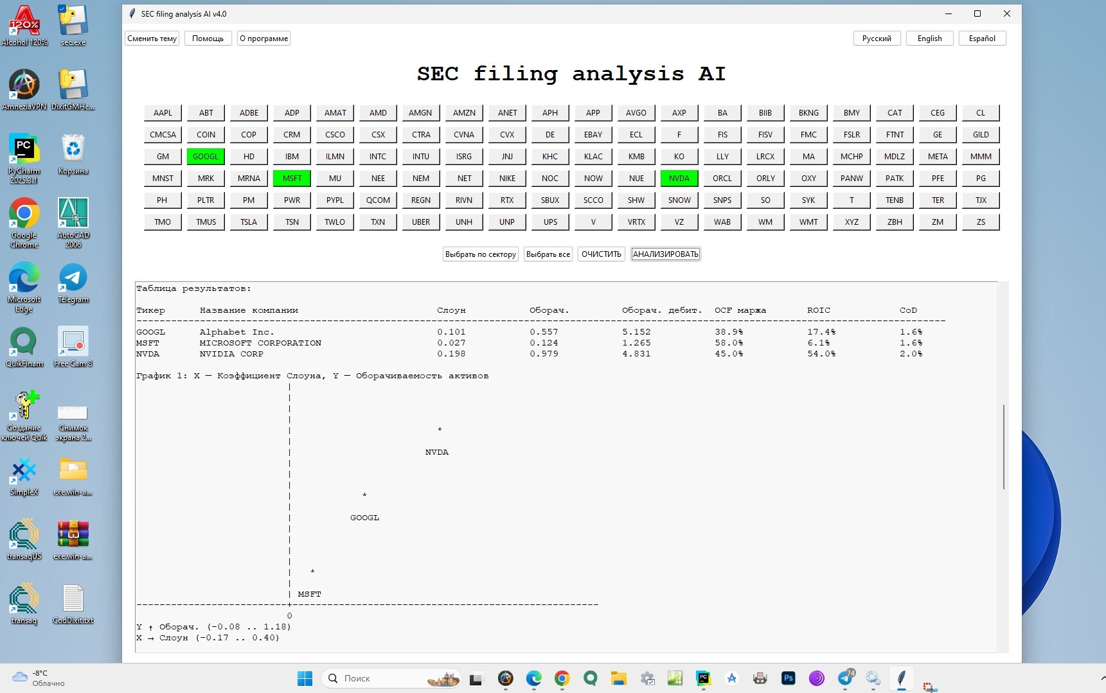1106x693 pixels.
Task: Switch to Telegram in the taskbar
Action: 846,678
